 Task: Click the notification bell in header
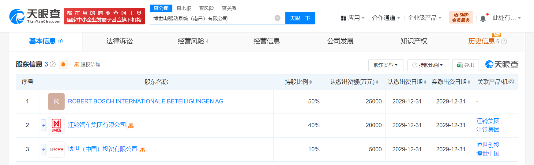pos(483,18)
